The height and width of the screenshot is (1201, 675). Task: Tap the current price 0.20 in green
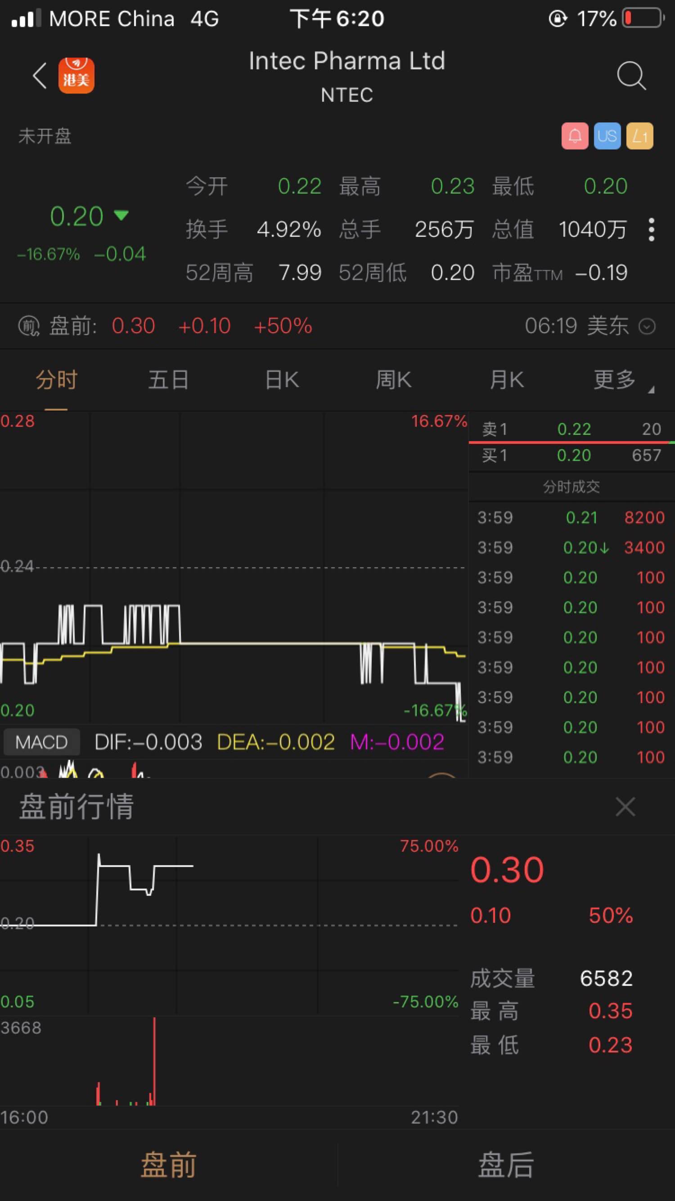click(x=76, y=217)
